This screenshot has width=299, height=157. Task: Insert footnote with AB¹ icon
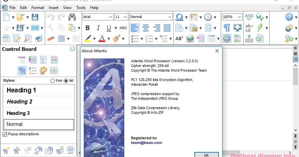179,38
